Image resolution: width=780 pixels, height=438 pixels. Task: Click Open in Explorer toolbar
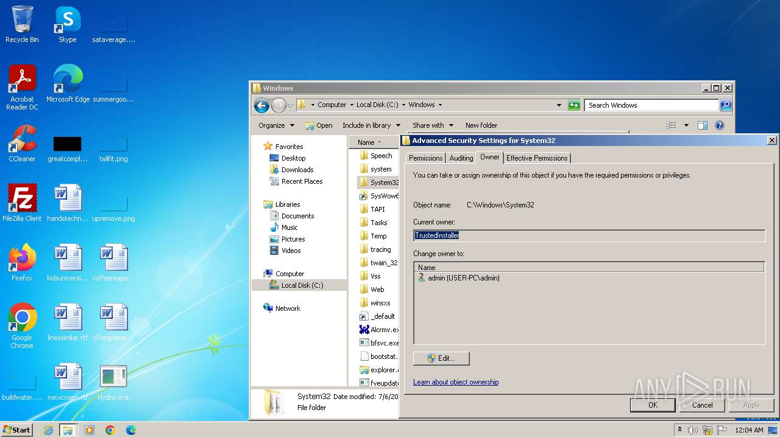(319, 125)
